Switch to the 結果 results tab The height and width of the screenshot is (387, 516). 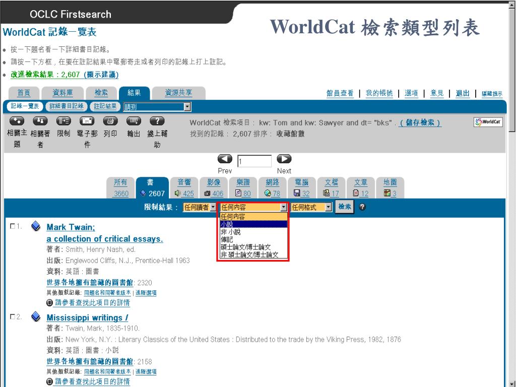click(x=134, y=93)
